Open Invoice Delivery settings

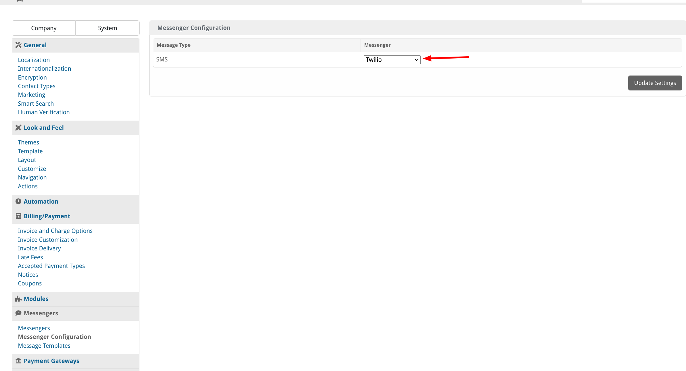tap(39, 248)
